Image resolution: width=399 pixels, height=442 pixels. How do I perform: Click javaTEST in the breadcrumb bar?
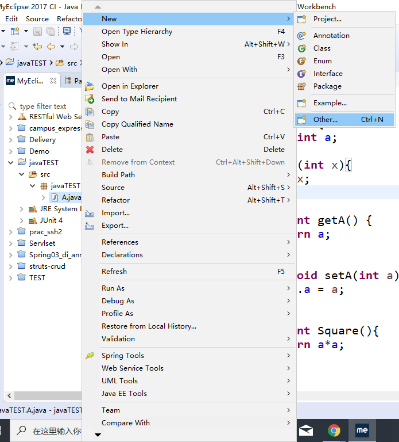(32, 63)
